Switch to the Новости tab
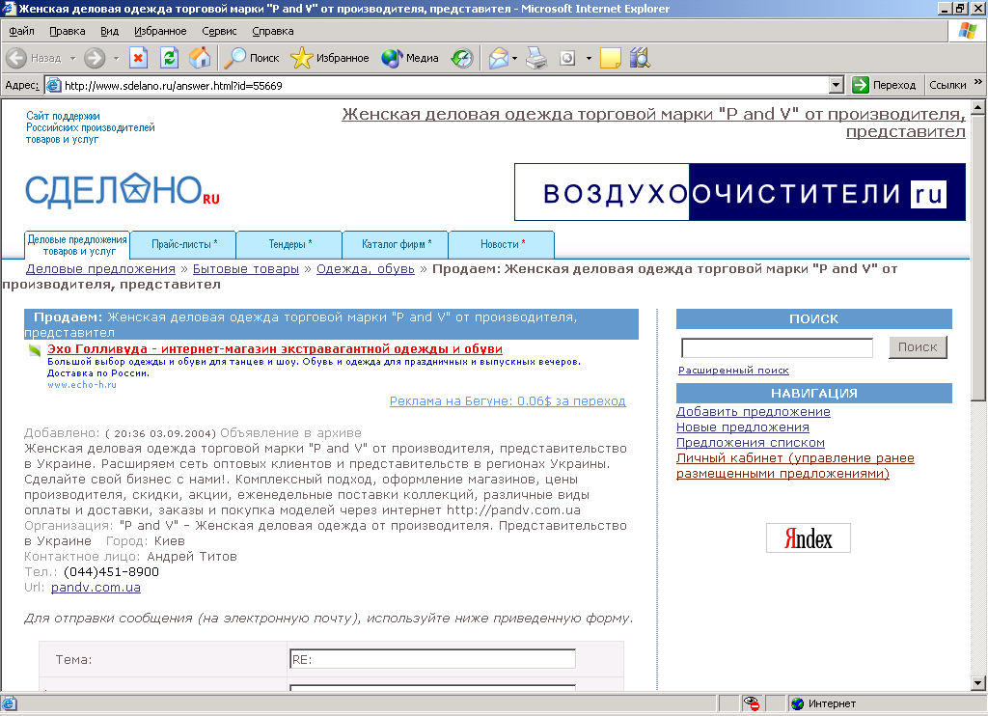Screen dimensions: 988x716 click(502, 244)
